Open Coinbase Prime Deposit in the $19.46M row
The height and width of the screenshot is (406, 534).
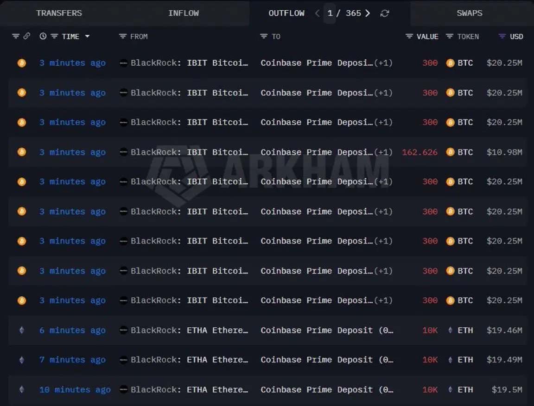[x=327, y=330]
